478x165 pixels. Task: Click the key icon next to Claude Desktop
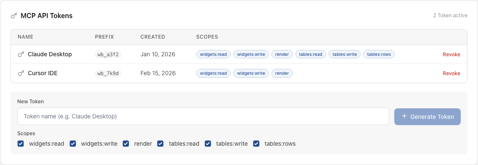21,55
